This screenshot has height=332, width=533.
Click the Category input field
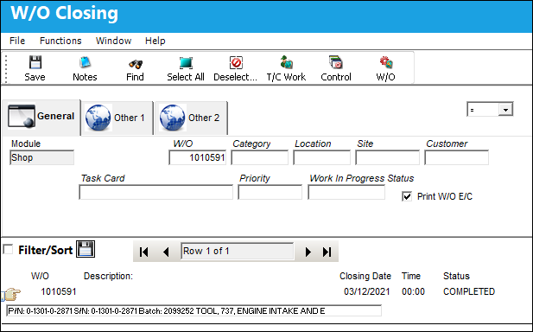pos(260,158)
